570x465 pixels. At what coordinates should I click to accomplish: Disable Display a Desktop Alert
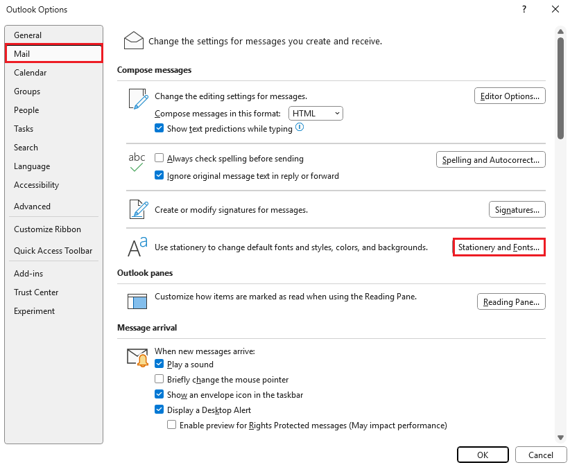(159, 409)
